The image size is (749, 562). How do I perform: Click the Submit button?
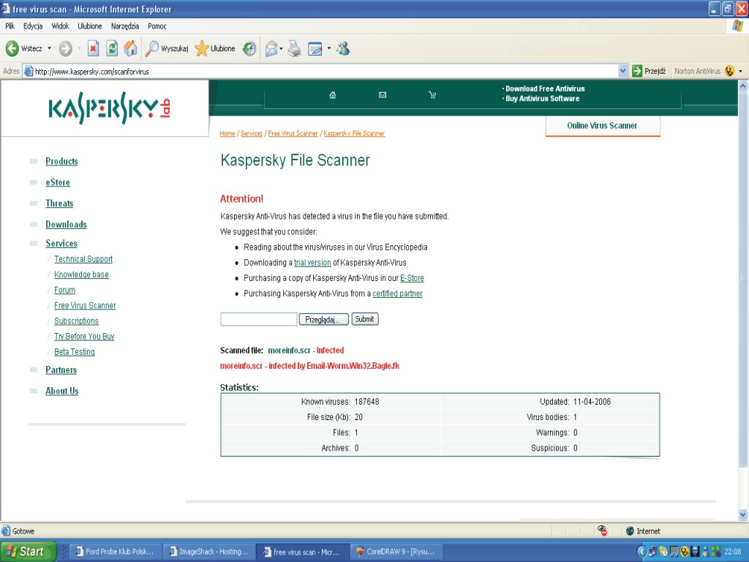[365, 319]
